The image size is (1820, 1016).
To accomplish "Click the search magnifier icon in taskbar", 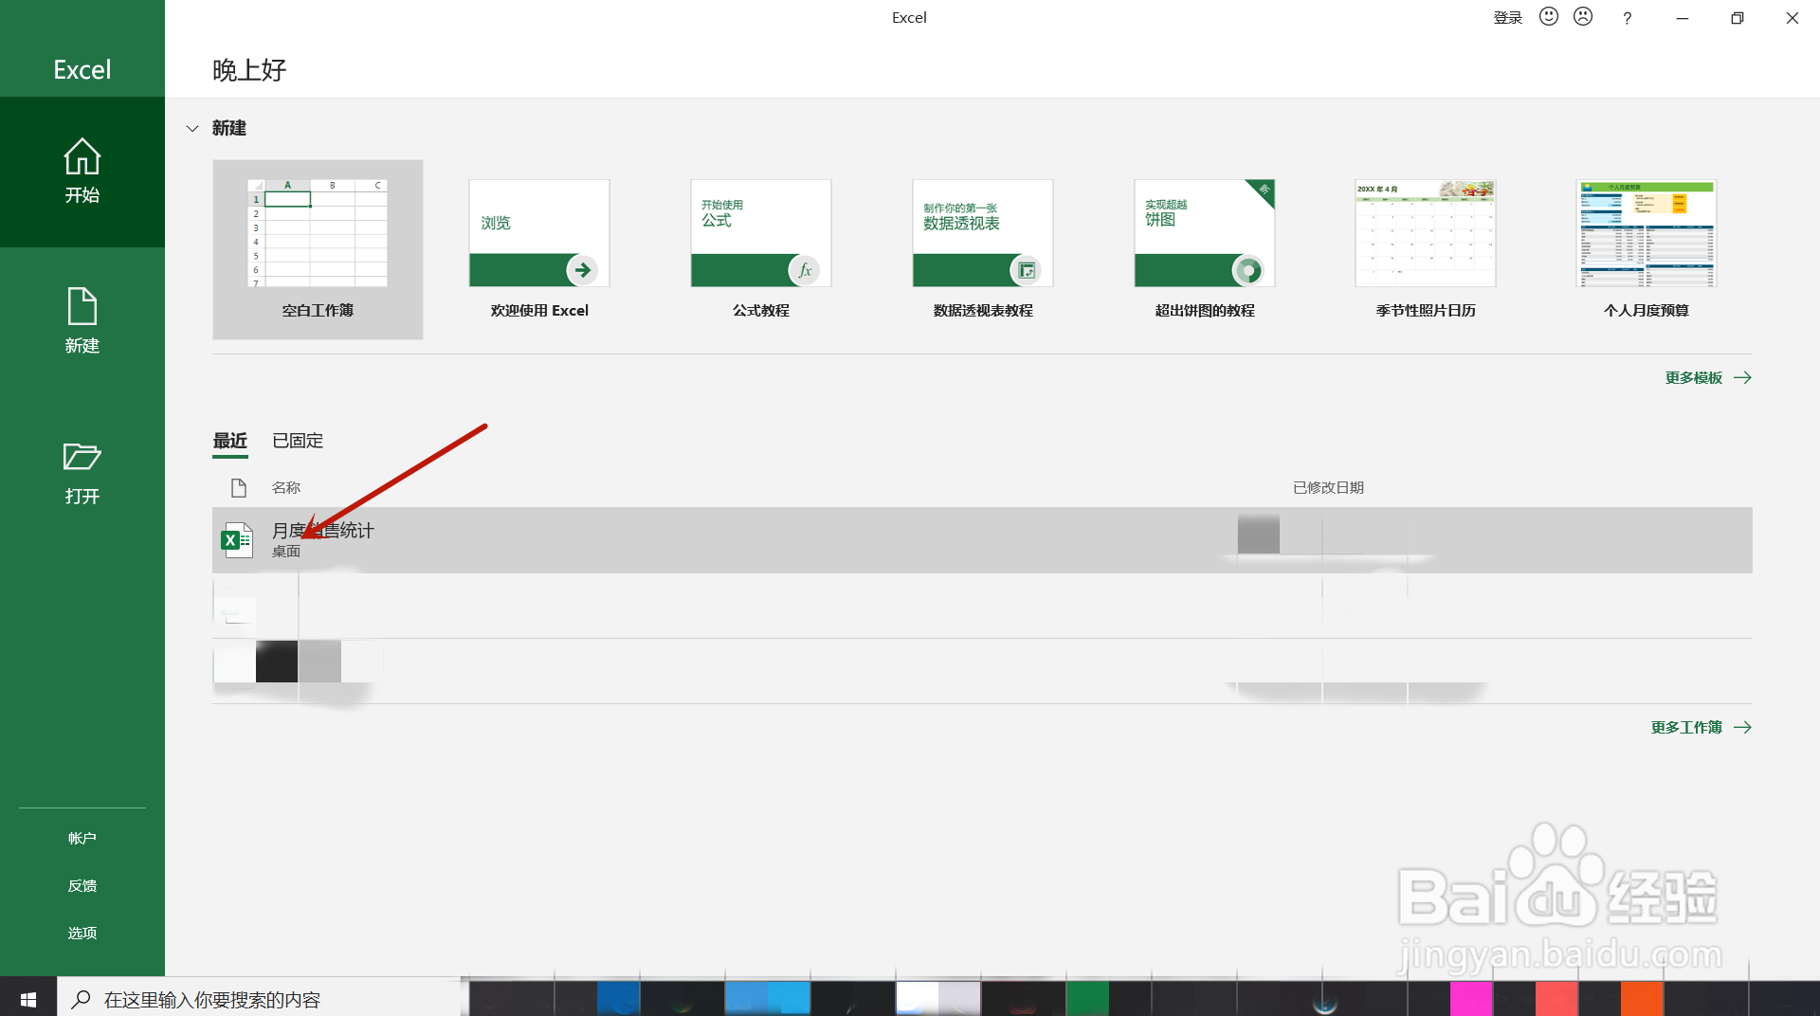I will [x=82, y=999].
